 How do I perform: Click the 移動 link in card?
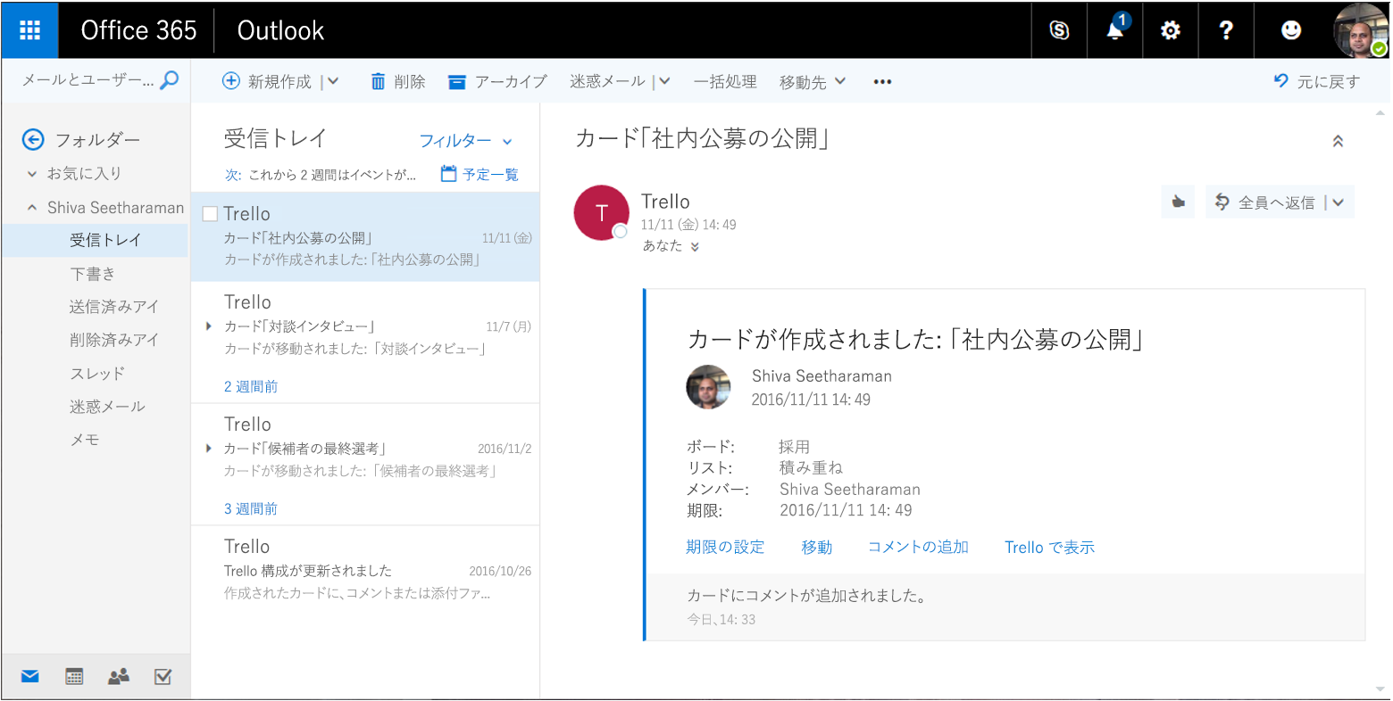[816, 547]
